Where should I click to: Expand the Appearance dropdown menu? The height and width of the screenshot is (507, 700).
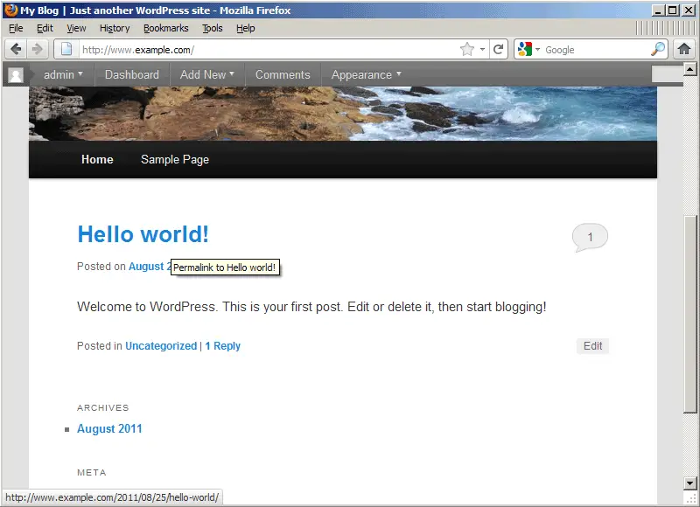(x=366, y=74)
